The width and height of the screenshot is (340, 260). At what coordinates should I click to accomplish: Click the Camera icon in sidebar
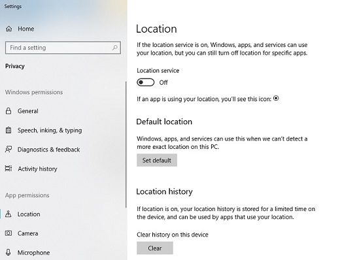pos(8,233)
